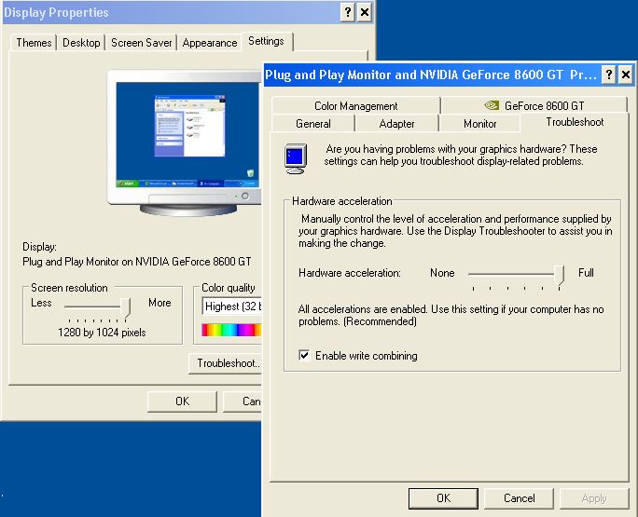The width and height of the screenshot is (638, 517).
Task: Open the Appearance tab
Action: click(x=210, y=43)
